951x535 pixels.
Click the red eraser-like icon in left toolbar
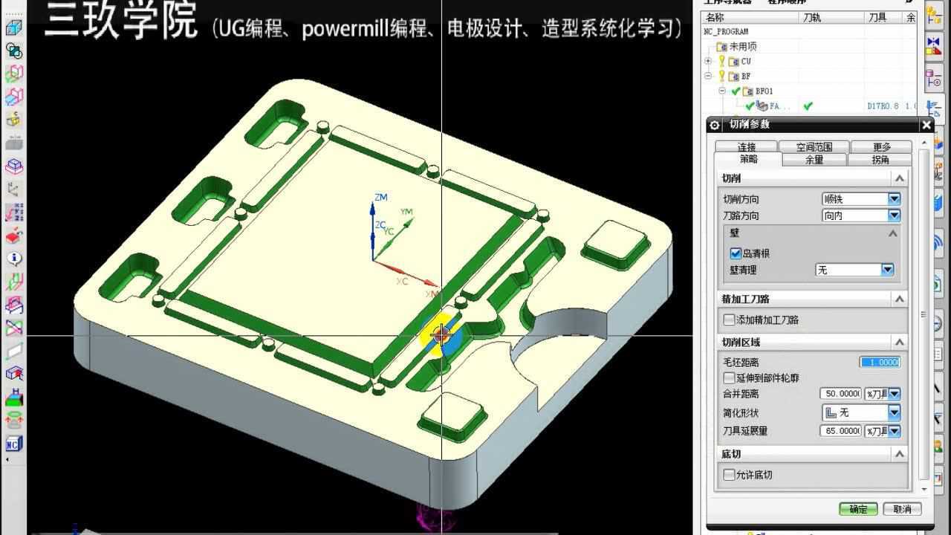coord(14,236)
